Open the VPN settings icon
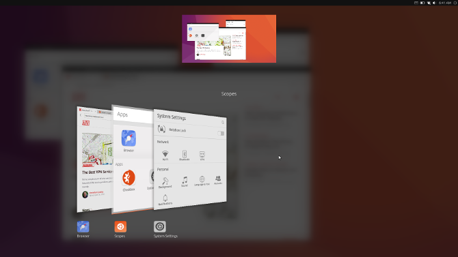The width and height of the screenshot is (458, 257). (x=202, y=155)
